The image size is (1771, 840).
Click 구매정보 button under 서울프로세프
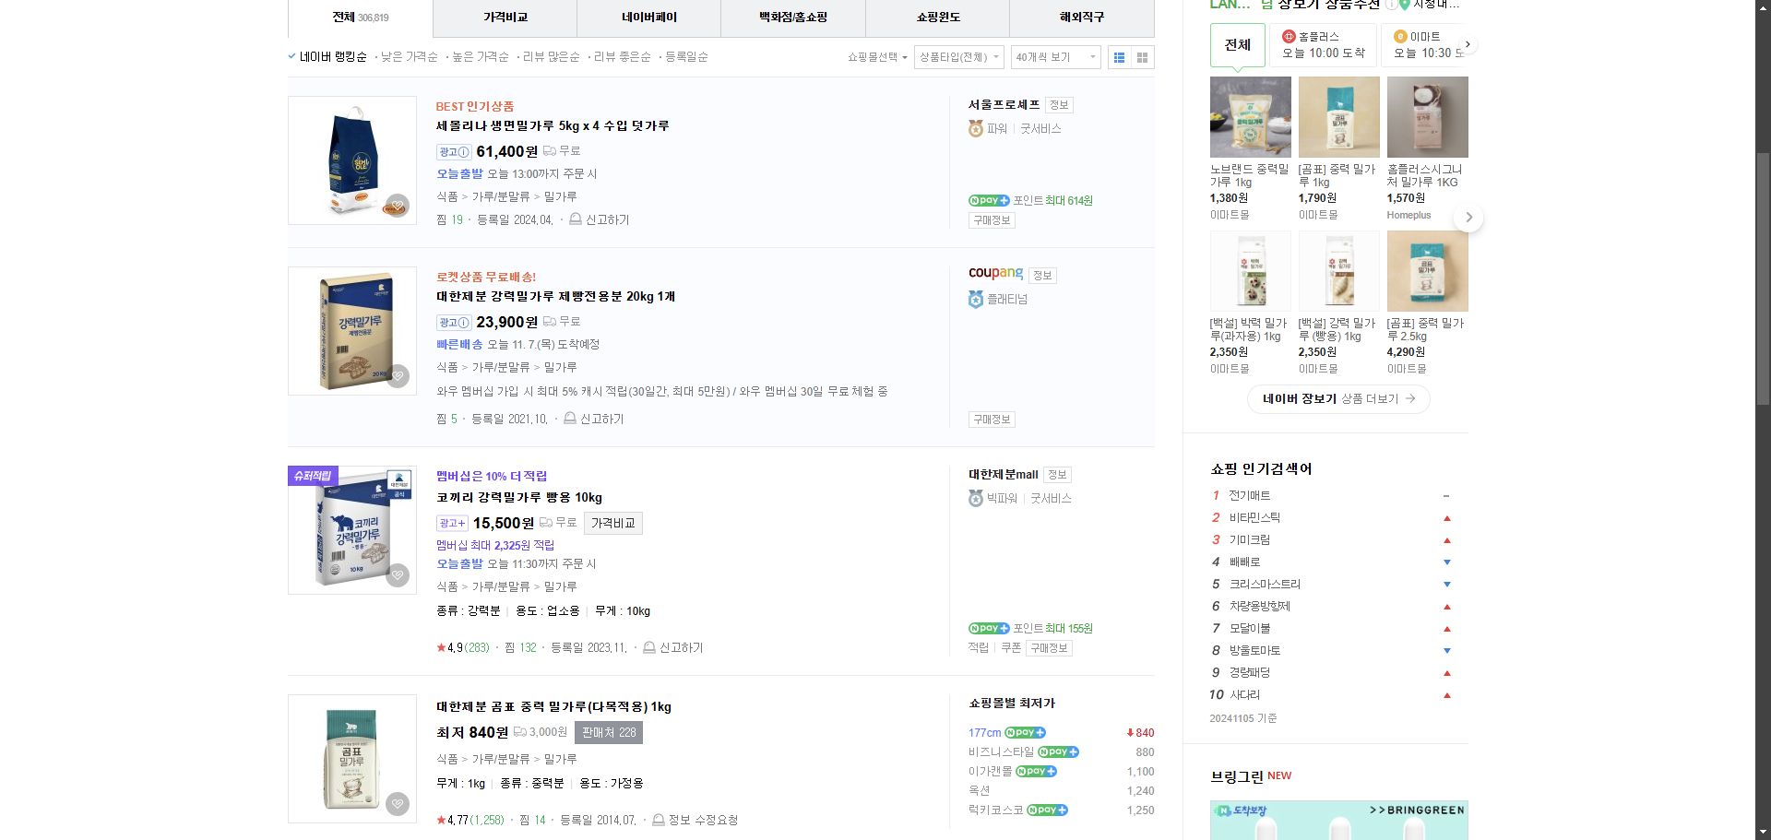coord(992,220)
